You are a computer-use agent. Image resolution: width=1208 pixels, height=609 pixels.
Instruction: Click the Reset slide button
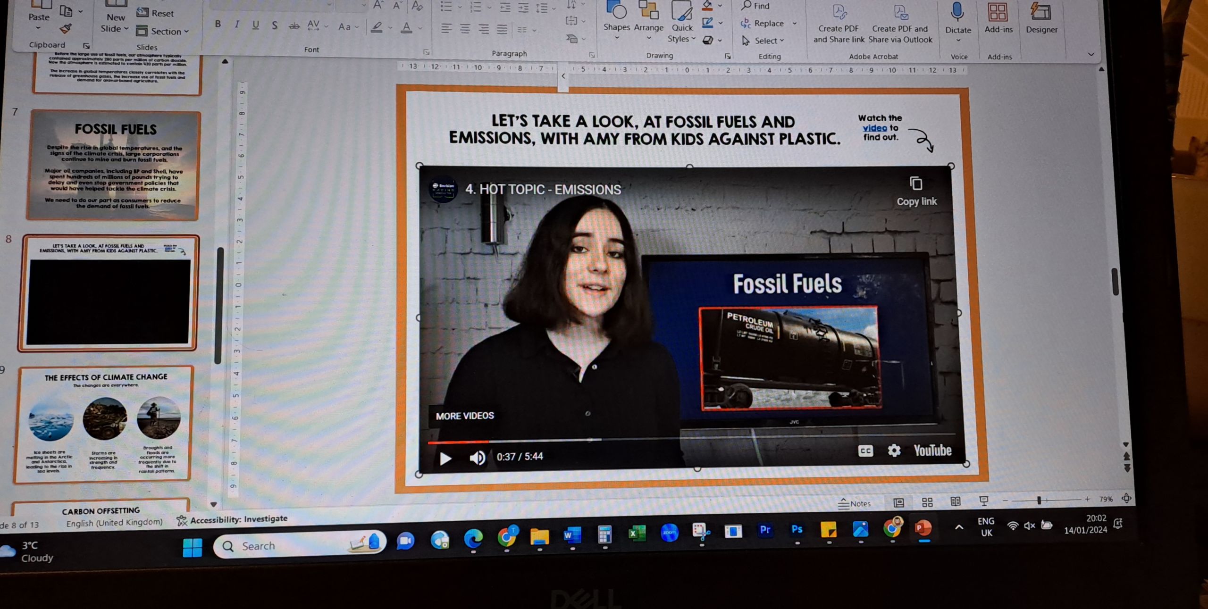tap(155, 13)
